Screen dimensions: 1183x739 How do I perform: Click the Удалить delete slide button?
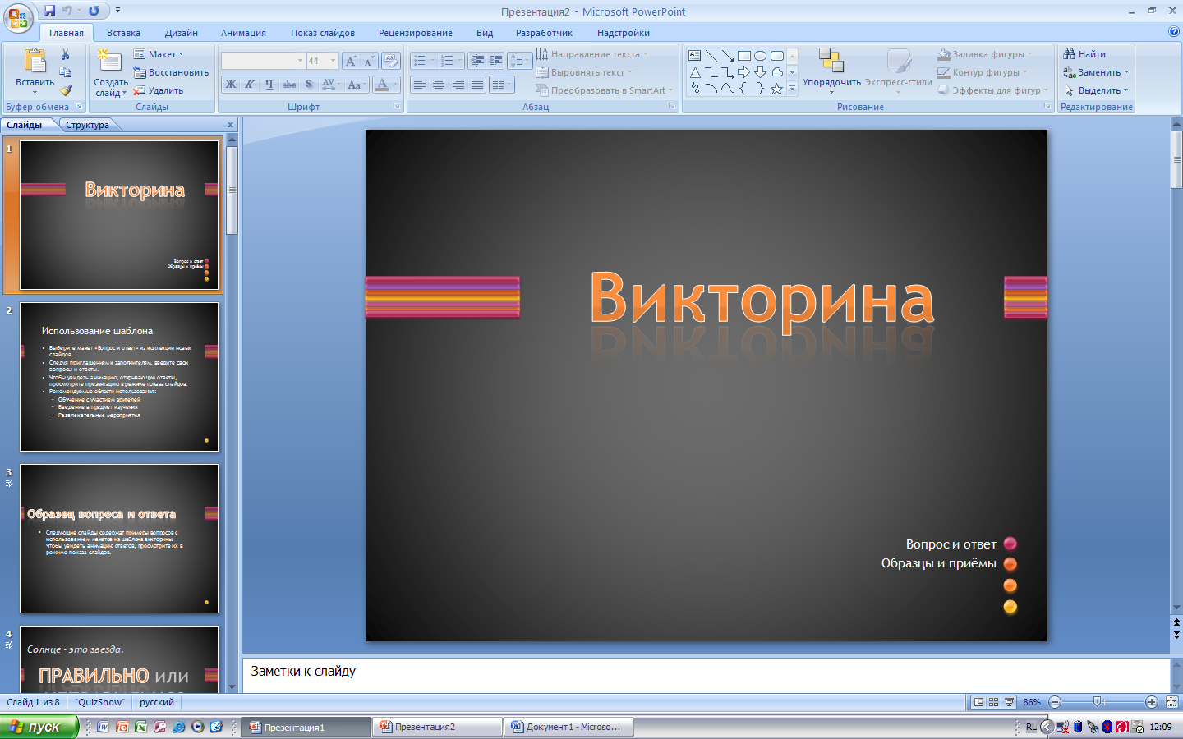(x=159, y=90)
